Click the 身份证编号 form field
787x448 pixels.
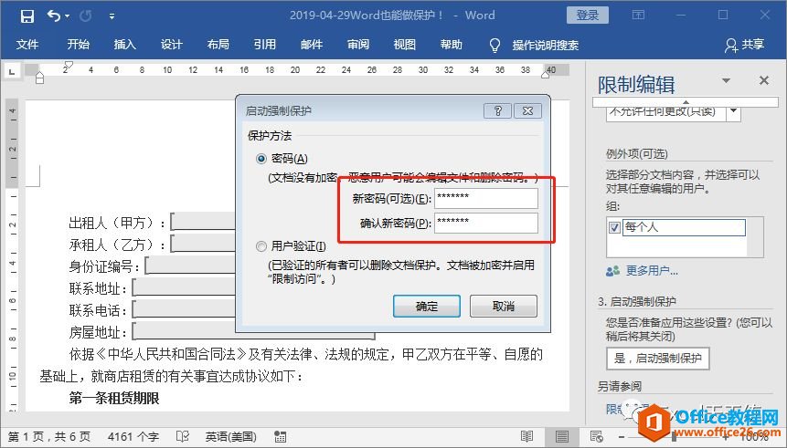coord(190,266)
